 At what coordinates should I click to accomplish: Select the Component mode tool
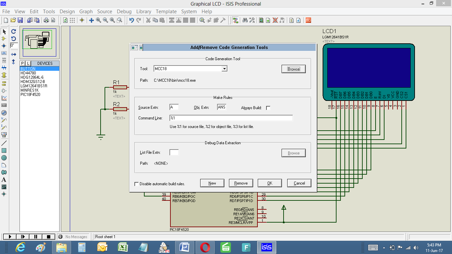coord(5,39)
